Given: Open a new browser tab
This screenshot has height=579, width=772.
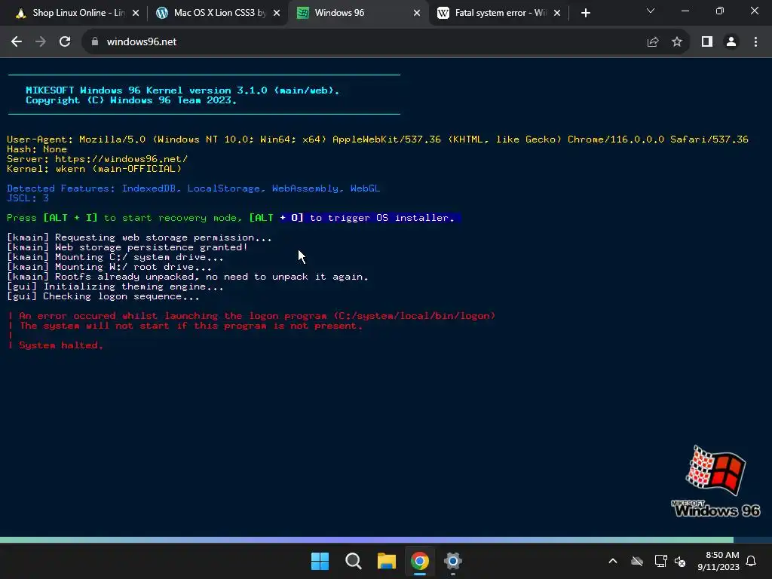Looking at the screenshot, I should click(585, 14).
